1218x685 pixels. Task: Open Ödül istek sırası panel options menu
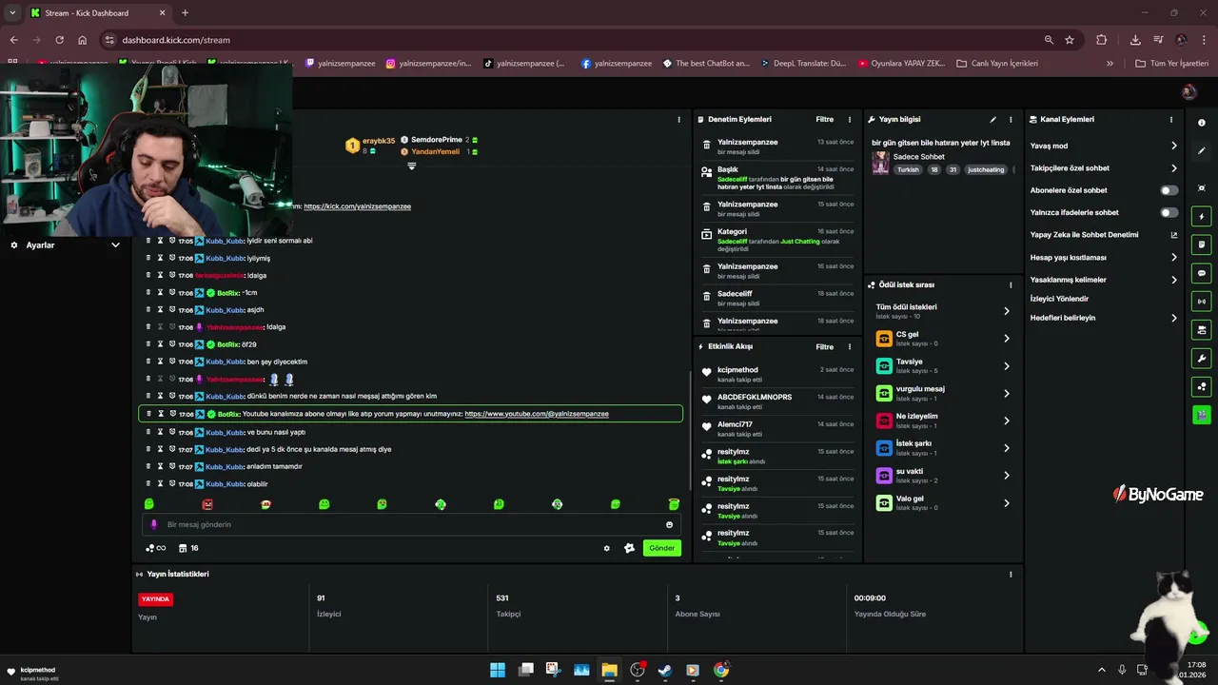(x=1011, y=285)
